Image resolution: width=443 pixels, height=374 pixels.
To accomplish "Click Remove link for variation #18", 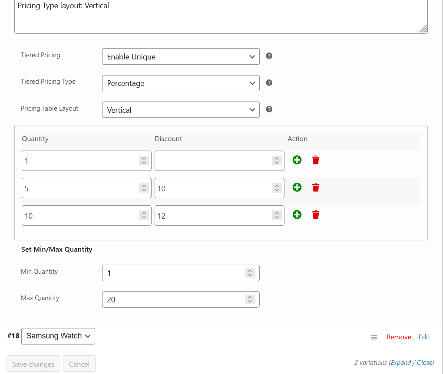I will coord(399,337).
